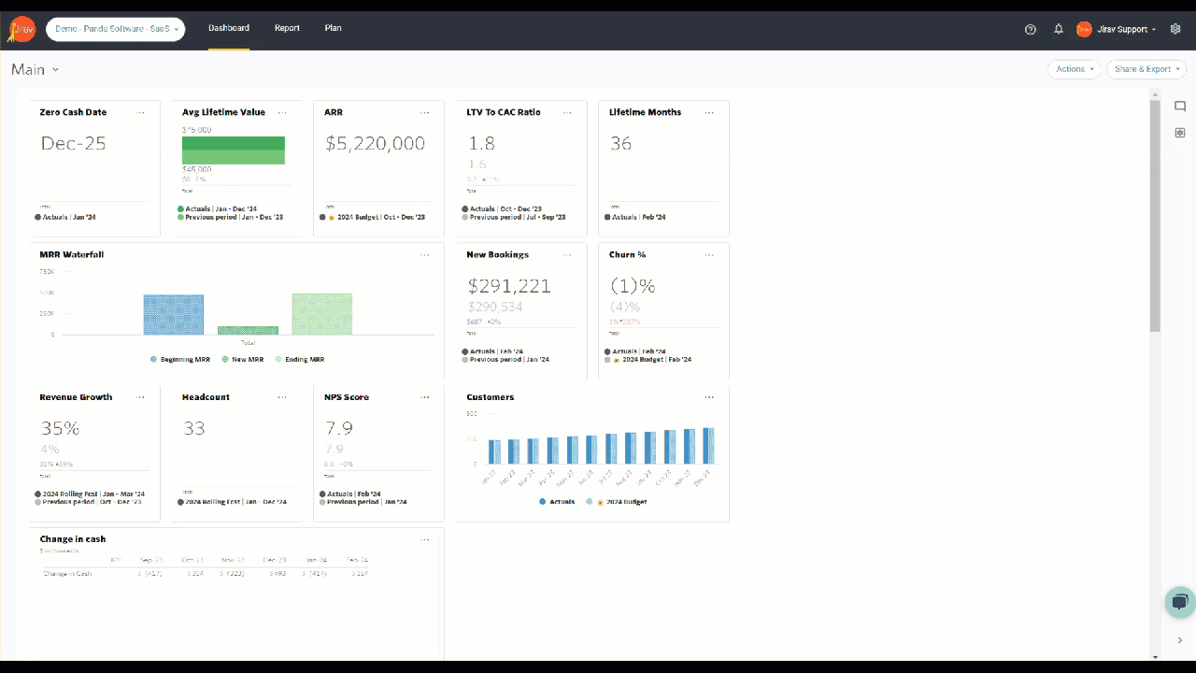This screenshot has height=673, width=1196.
Task: Switch to the Report tab
Action: [287, 28]
